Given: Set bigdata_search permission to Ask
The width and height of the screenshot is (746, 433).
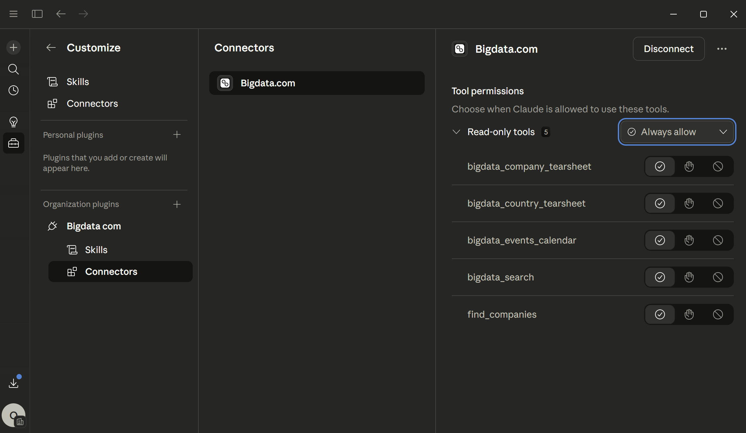Looking at the screenshot, I should point(689,277).
